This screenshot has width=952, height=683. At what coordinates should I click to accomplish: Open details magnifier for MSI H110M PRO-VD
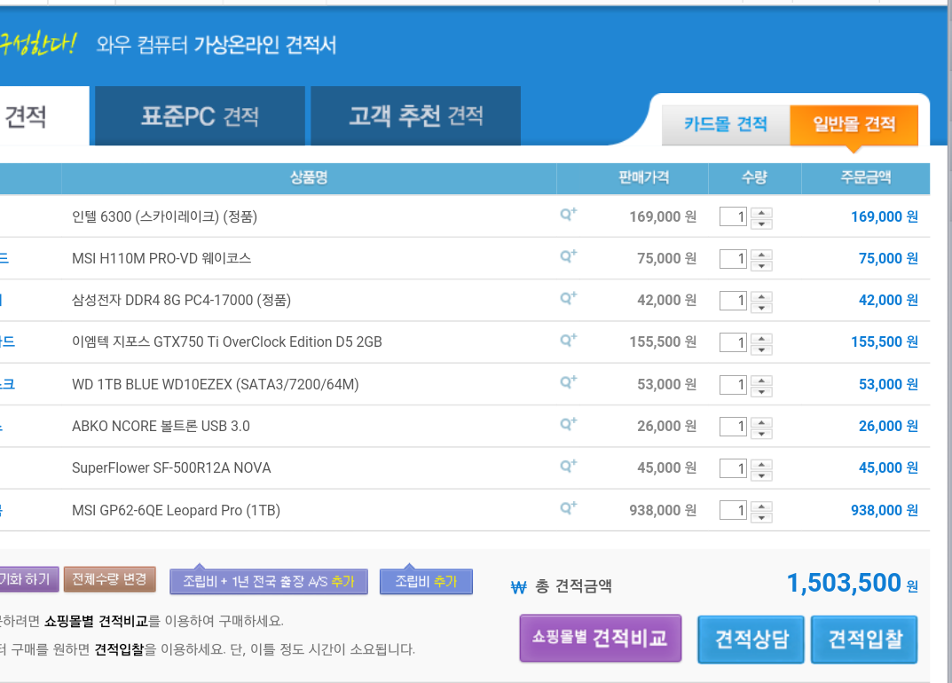coord(568,257)
